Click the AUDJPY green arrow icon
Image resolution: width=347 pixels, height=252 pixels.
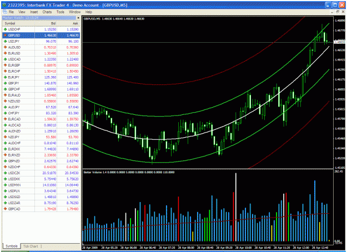point(6,107)
